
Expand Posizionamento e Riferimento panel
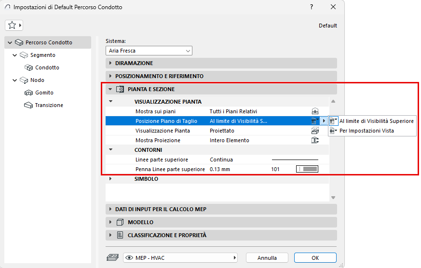click(x=110, y=76)
